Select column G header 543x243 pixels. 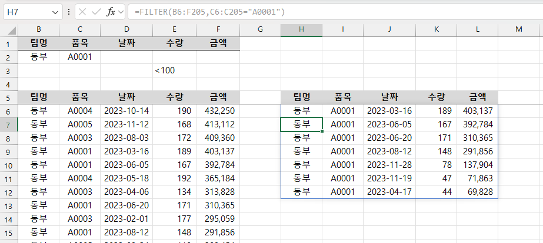coord(260,29)
